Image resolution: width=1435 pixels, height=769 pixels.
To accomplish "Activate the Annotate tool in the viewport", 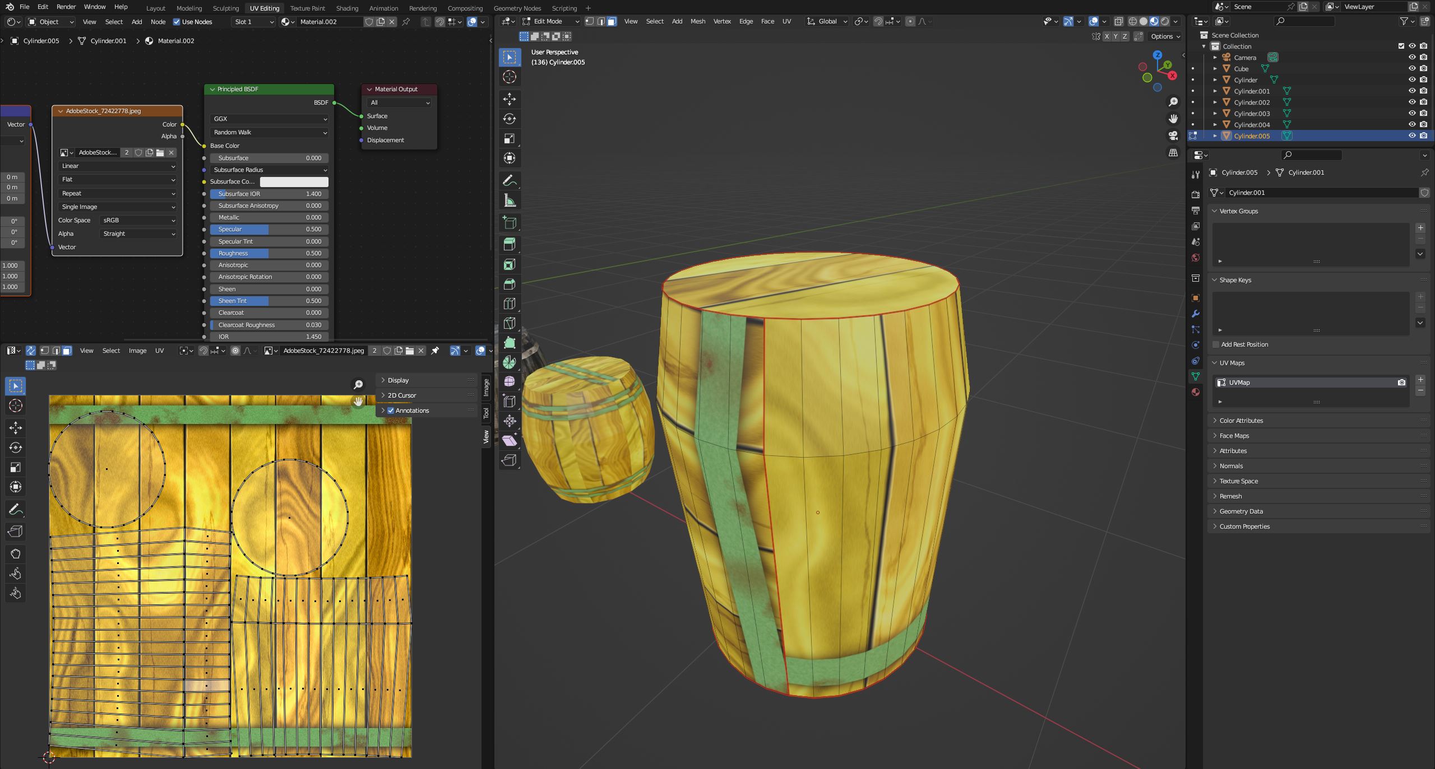I will tap(509, 180).
